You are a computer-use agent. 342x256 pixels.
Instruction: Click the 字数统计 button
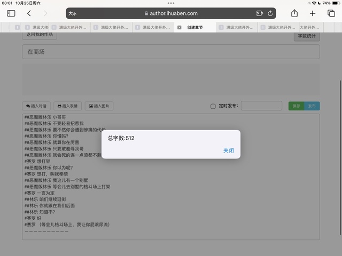point(306,37)
